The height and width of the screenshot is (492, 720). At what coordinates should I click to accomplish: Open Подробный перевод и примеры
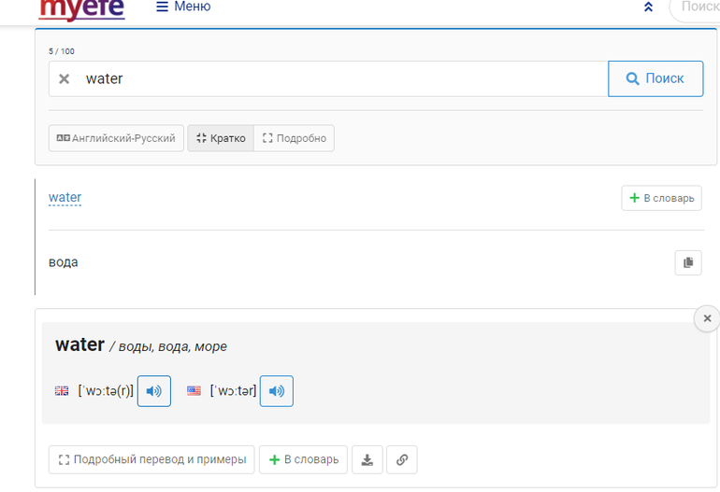[151, 459]
